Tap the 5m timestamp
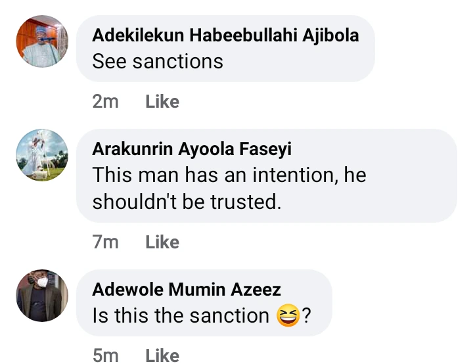The height and width of the screenshot is (364, 473). tap(105, 355)
